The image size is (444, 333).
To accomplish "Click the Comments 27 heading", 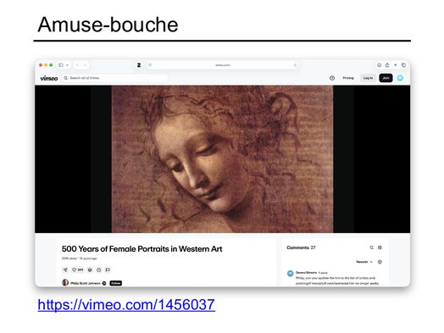I will coord(301,247).
